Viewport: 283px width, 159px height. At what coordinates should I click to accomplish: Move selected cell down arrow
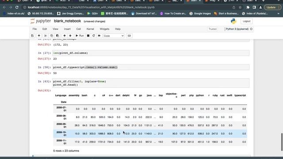pyautogui.click(x=70, y=36)
